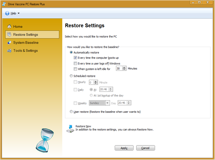
Task: Select the Daily At time radio button
Action: [x=91, y=89]
